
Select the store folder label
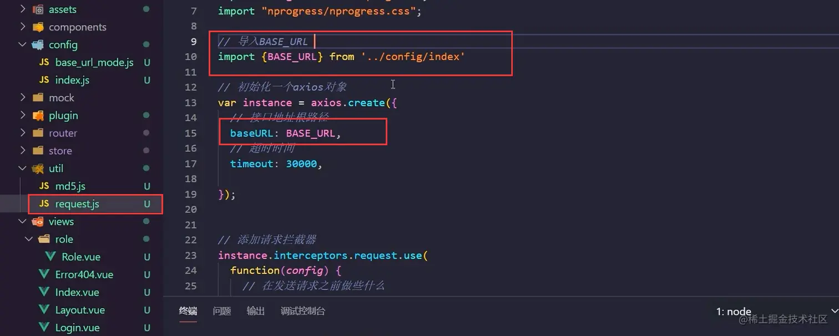60,150
